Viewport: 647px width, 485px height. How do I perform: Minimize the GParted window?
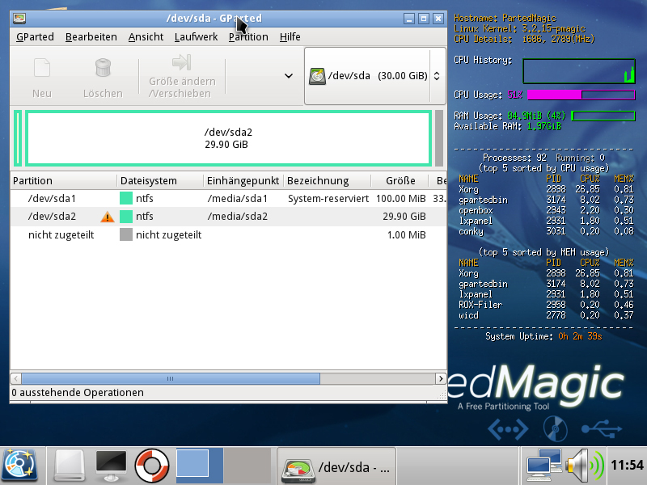[409, 18]
